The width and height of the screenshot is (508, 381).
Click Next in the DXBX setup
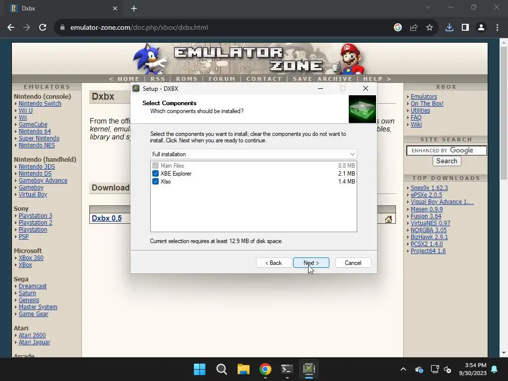[x=311, y=263]
